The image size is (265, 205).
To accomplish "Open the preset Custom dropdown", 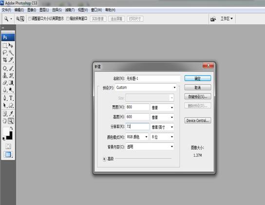I will (146, 88).
